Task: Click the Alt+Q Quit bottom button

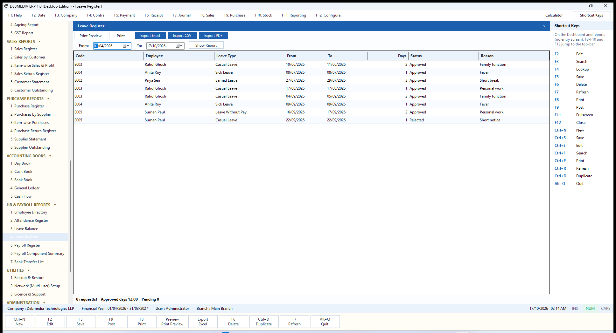Action: 325,322
